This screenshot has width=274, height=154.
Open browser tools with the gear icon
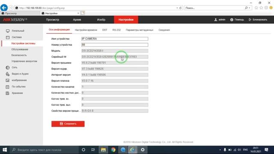point(266,8)
